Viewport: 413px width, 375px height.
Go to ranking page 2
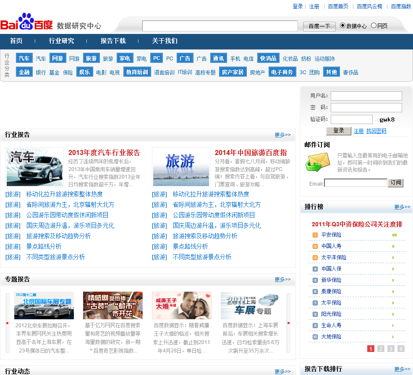point(381,349)
